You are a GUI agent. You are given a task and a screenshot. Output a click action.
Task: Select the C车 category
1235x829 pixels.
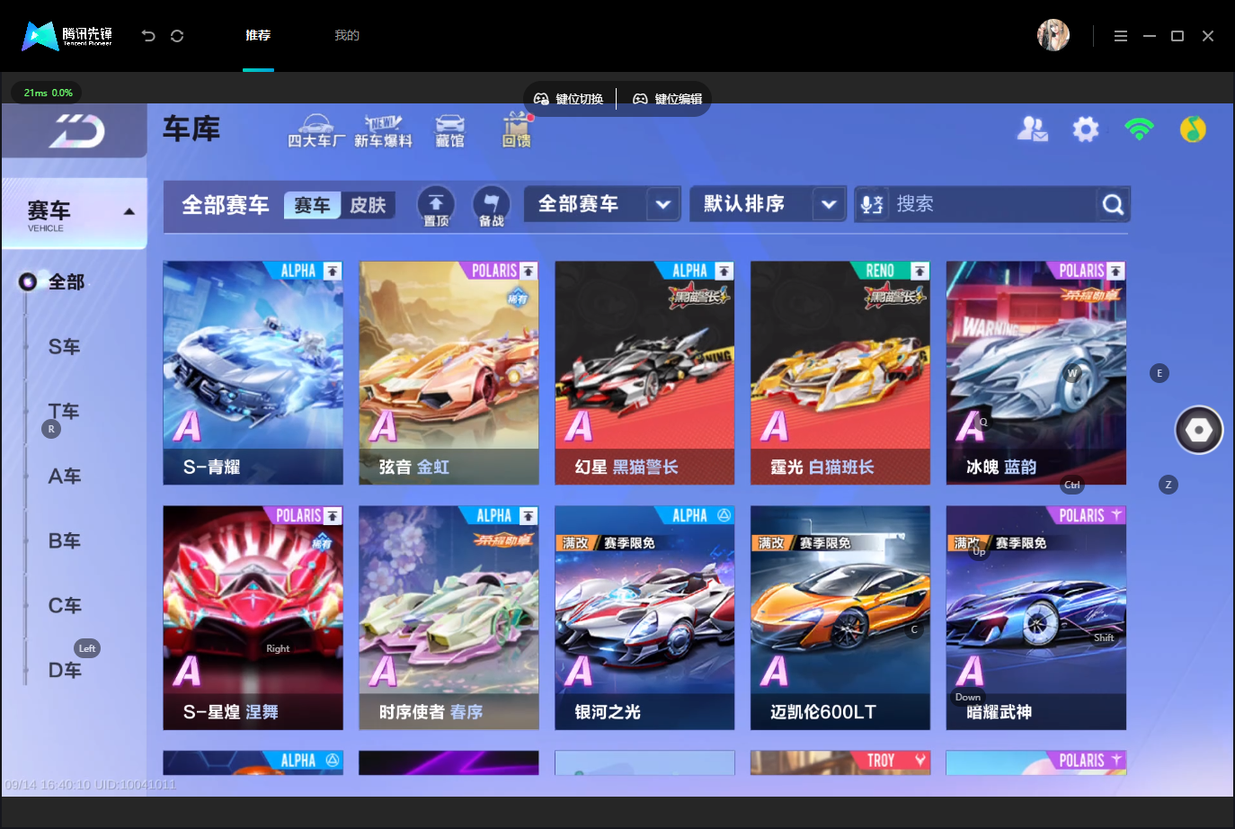pyautogui.click(x=64, y=606)
